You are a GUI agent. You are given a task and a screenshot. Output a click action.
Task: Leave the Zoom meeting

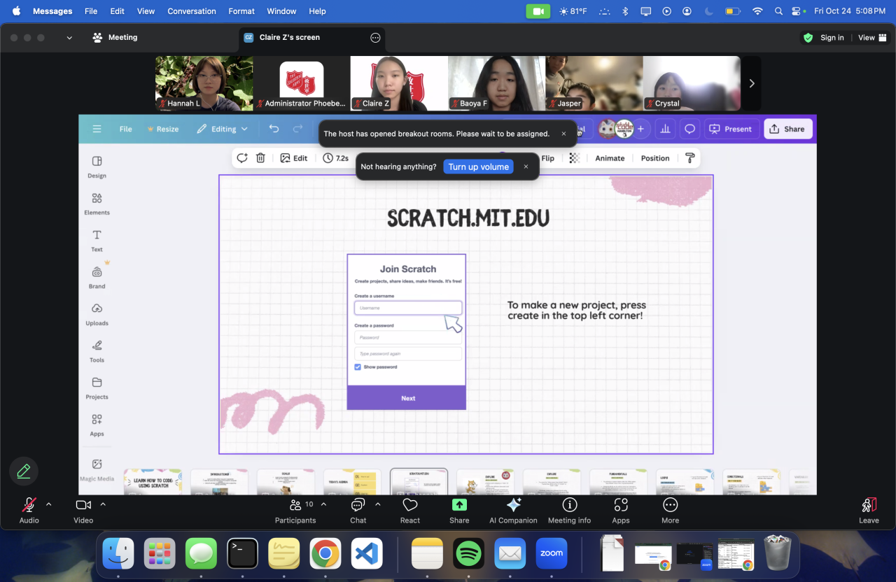point(869,510)
